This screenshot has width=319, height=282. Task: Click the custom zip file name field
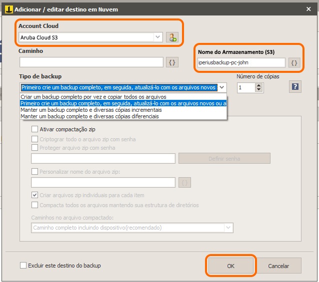pyautogui.click(x=103, y=183)
